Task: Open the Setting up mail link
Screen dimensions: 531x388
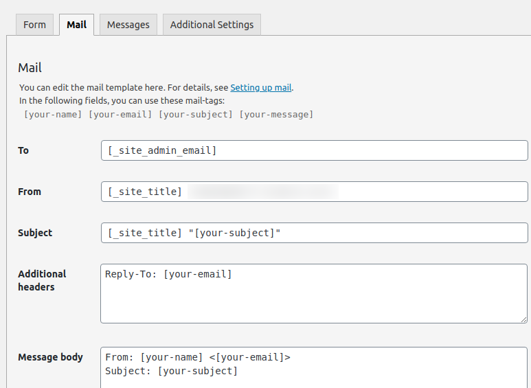Action: point(261,87)
